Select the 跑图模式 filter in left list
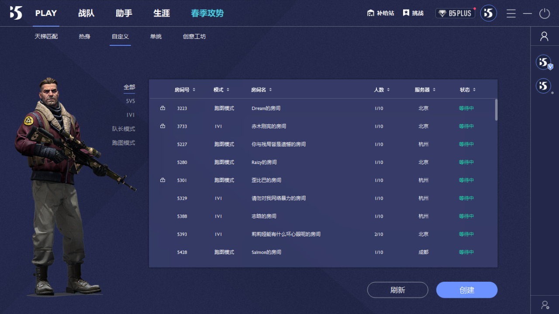The width and height of the screenshot is (559, 314). click(x=124, y=143)
